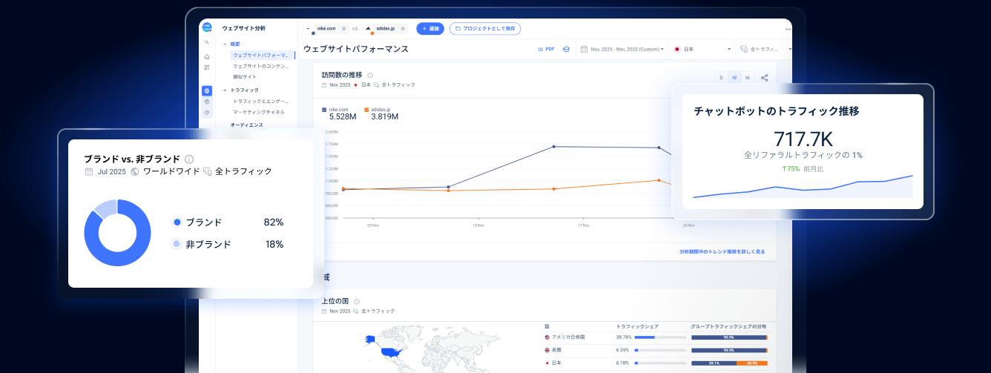This screenshot has width=991, height=373.
Task: Select ウェブサイトパフォーマ… in the sidebar
Action: [x=261, y=55]
